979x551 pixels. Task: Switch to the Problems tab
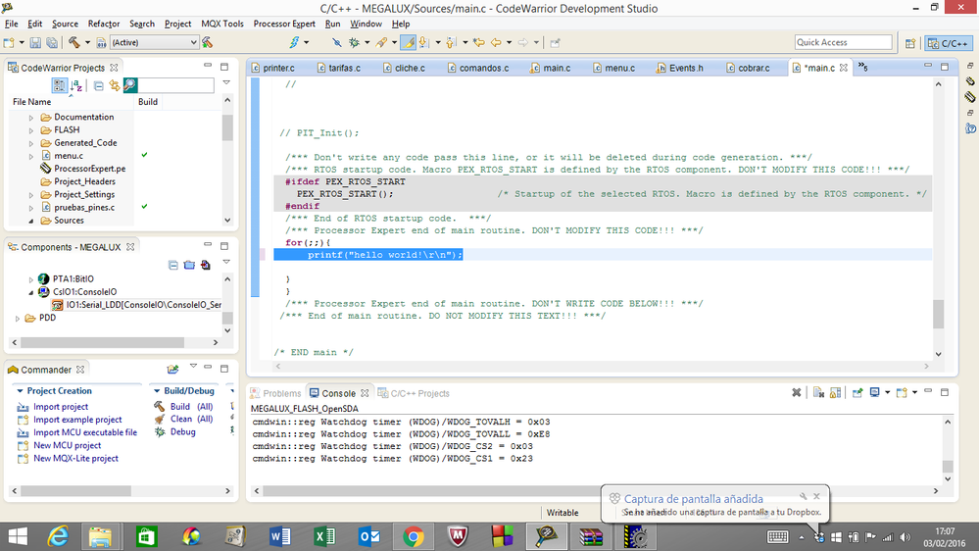[x=275, y=393]
